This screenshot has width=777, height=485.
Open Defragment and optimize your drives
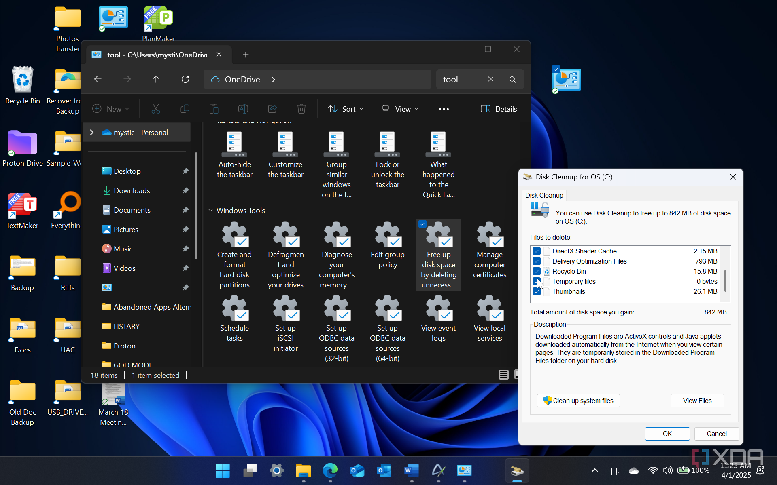click(x=286, y=255)
